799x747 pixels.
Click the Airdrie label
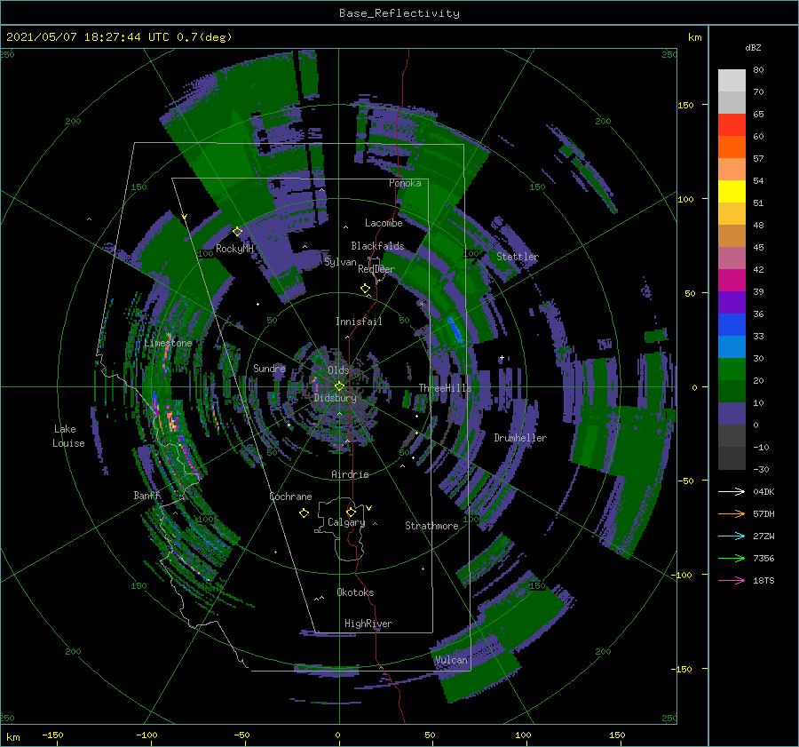(350, 474)
